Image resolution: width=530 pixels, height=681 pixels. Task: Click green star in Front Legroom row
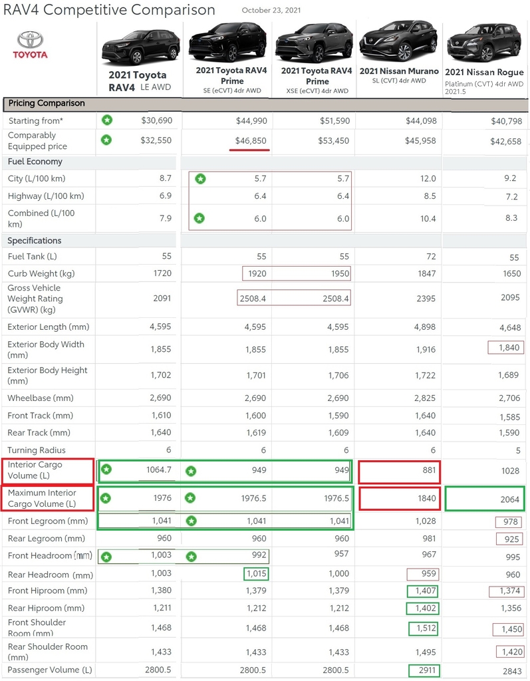click(191, 521)
